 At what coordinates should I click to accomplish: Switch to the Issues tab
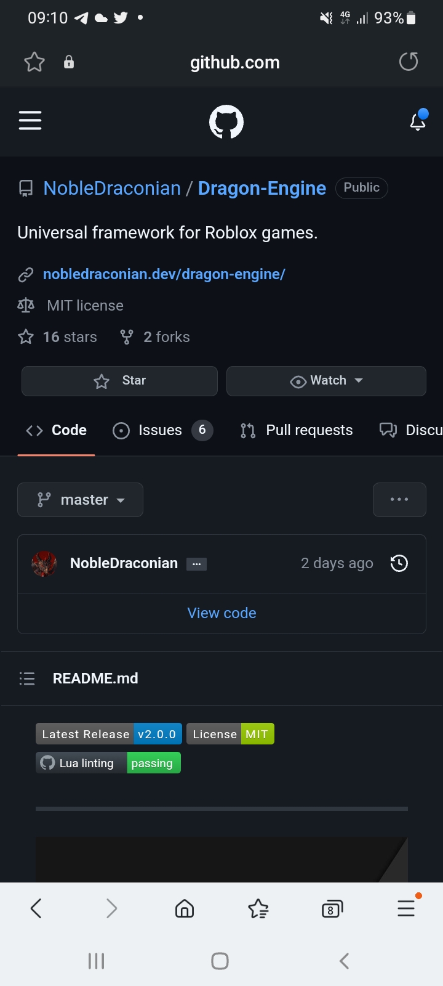(x=163, y=430)
